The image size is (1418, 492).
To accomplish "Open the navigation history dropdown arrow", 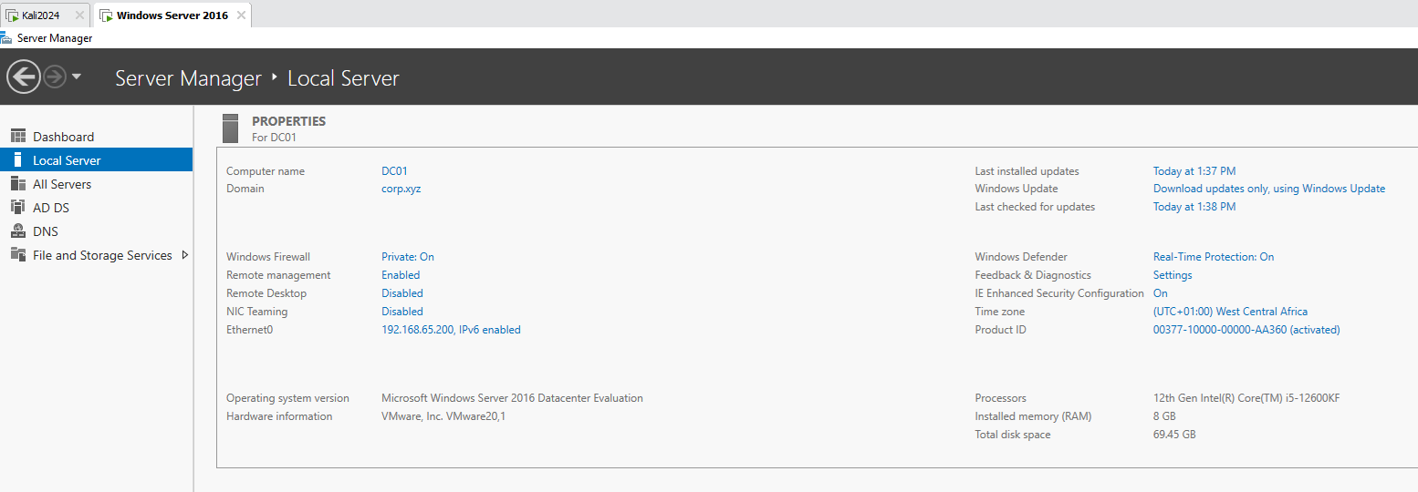I will click(x=77, y=77).
